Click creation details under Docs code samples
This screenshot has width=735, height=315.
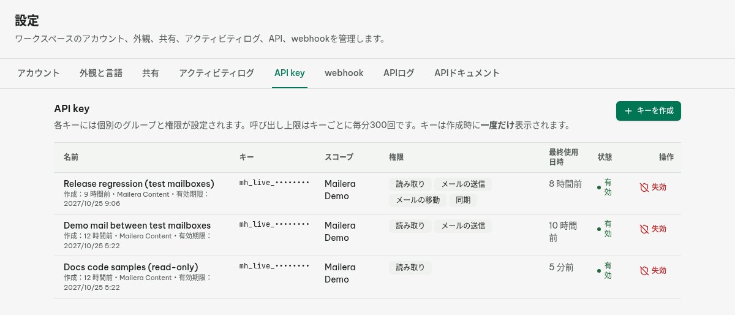pyautogui.click(x=137, y=282)
